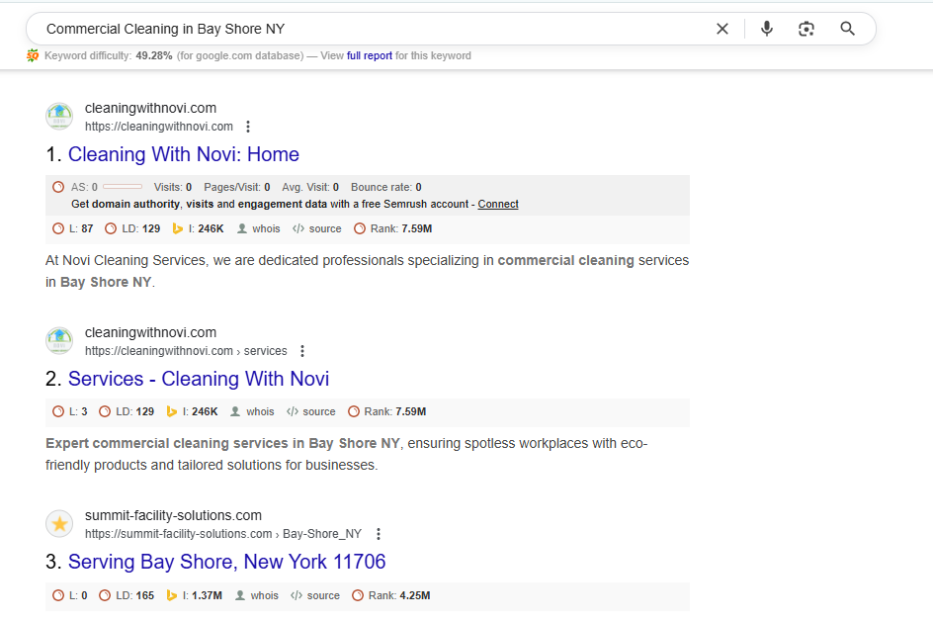View full report for keyword difficulty
Image resolution: width=933 pixels, height=621 pixels.
tap(369, 56)
